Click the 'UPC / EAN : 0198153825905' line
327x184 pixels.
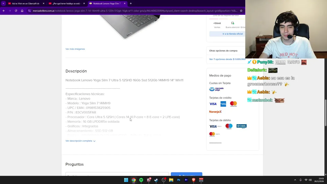pos(88,108)
